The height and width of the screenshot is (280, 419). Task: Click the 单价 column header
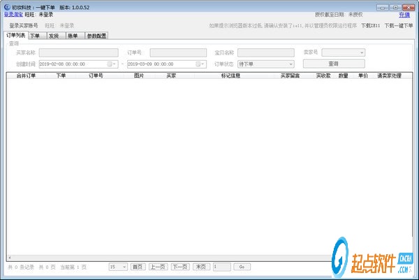363,76
